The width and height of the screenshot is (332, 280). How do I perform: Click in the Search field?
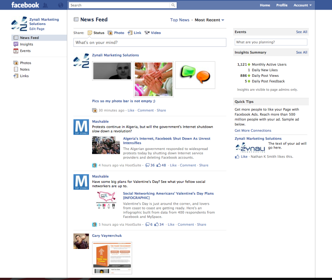coord(120,5)
